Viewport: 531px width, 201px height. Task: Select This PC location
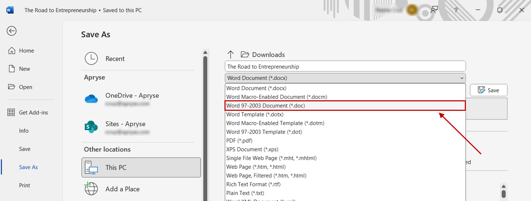click(x=141, y=168)
